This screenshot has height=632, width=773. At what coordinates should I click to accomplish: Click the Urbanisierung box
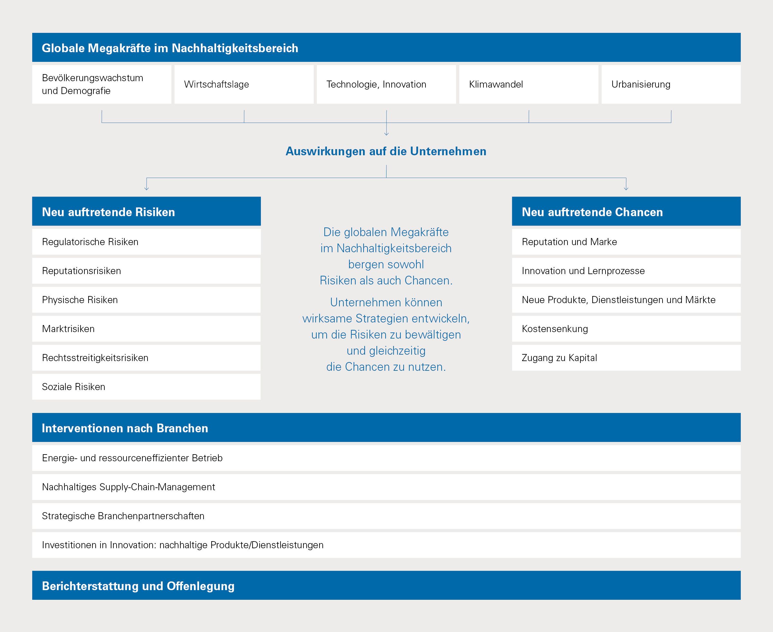[671, 84]
